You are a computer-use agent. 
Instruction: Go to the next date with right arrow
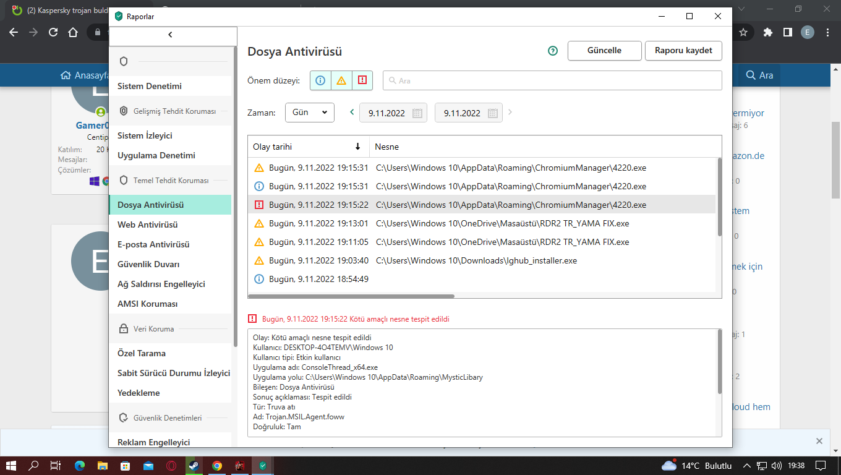pyautogui.click(x=510, y=113)
